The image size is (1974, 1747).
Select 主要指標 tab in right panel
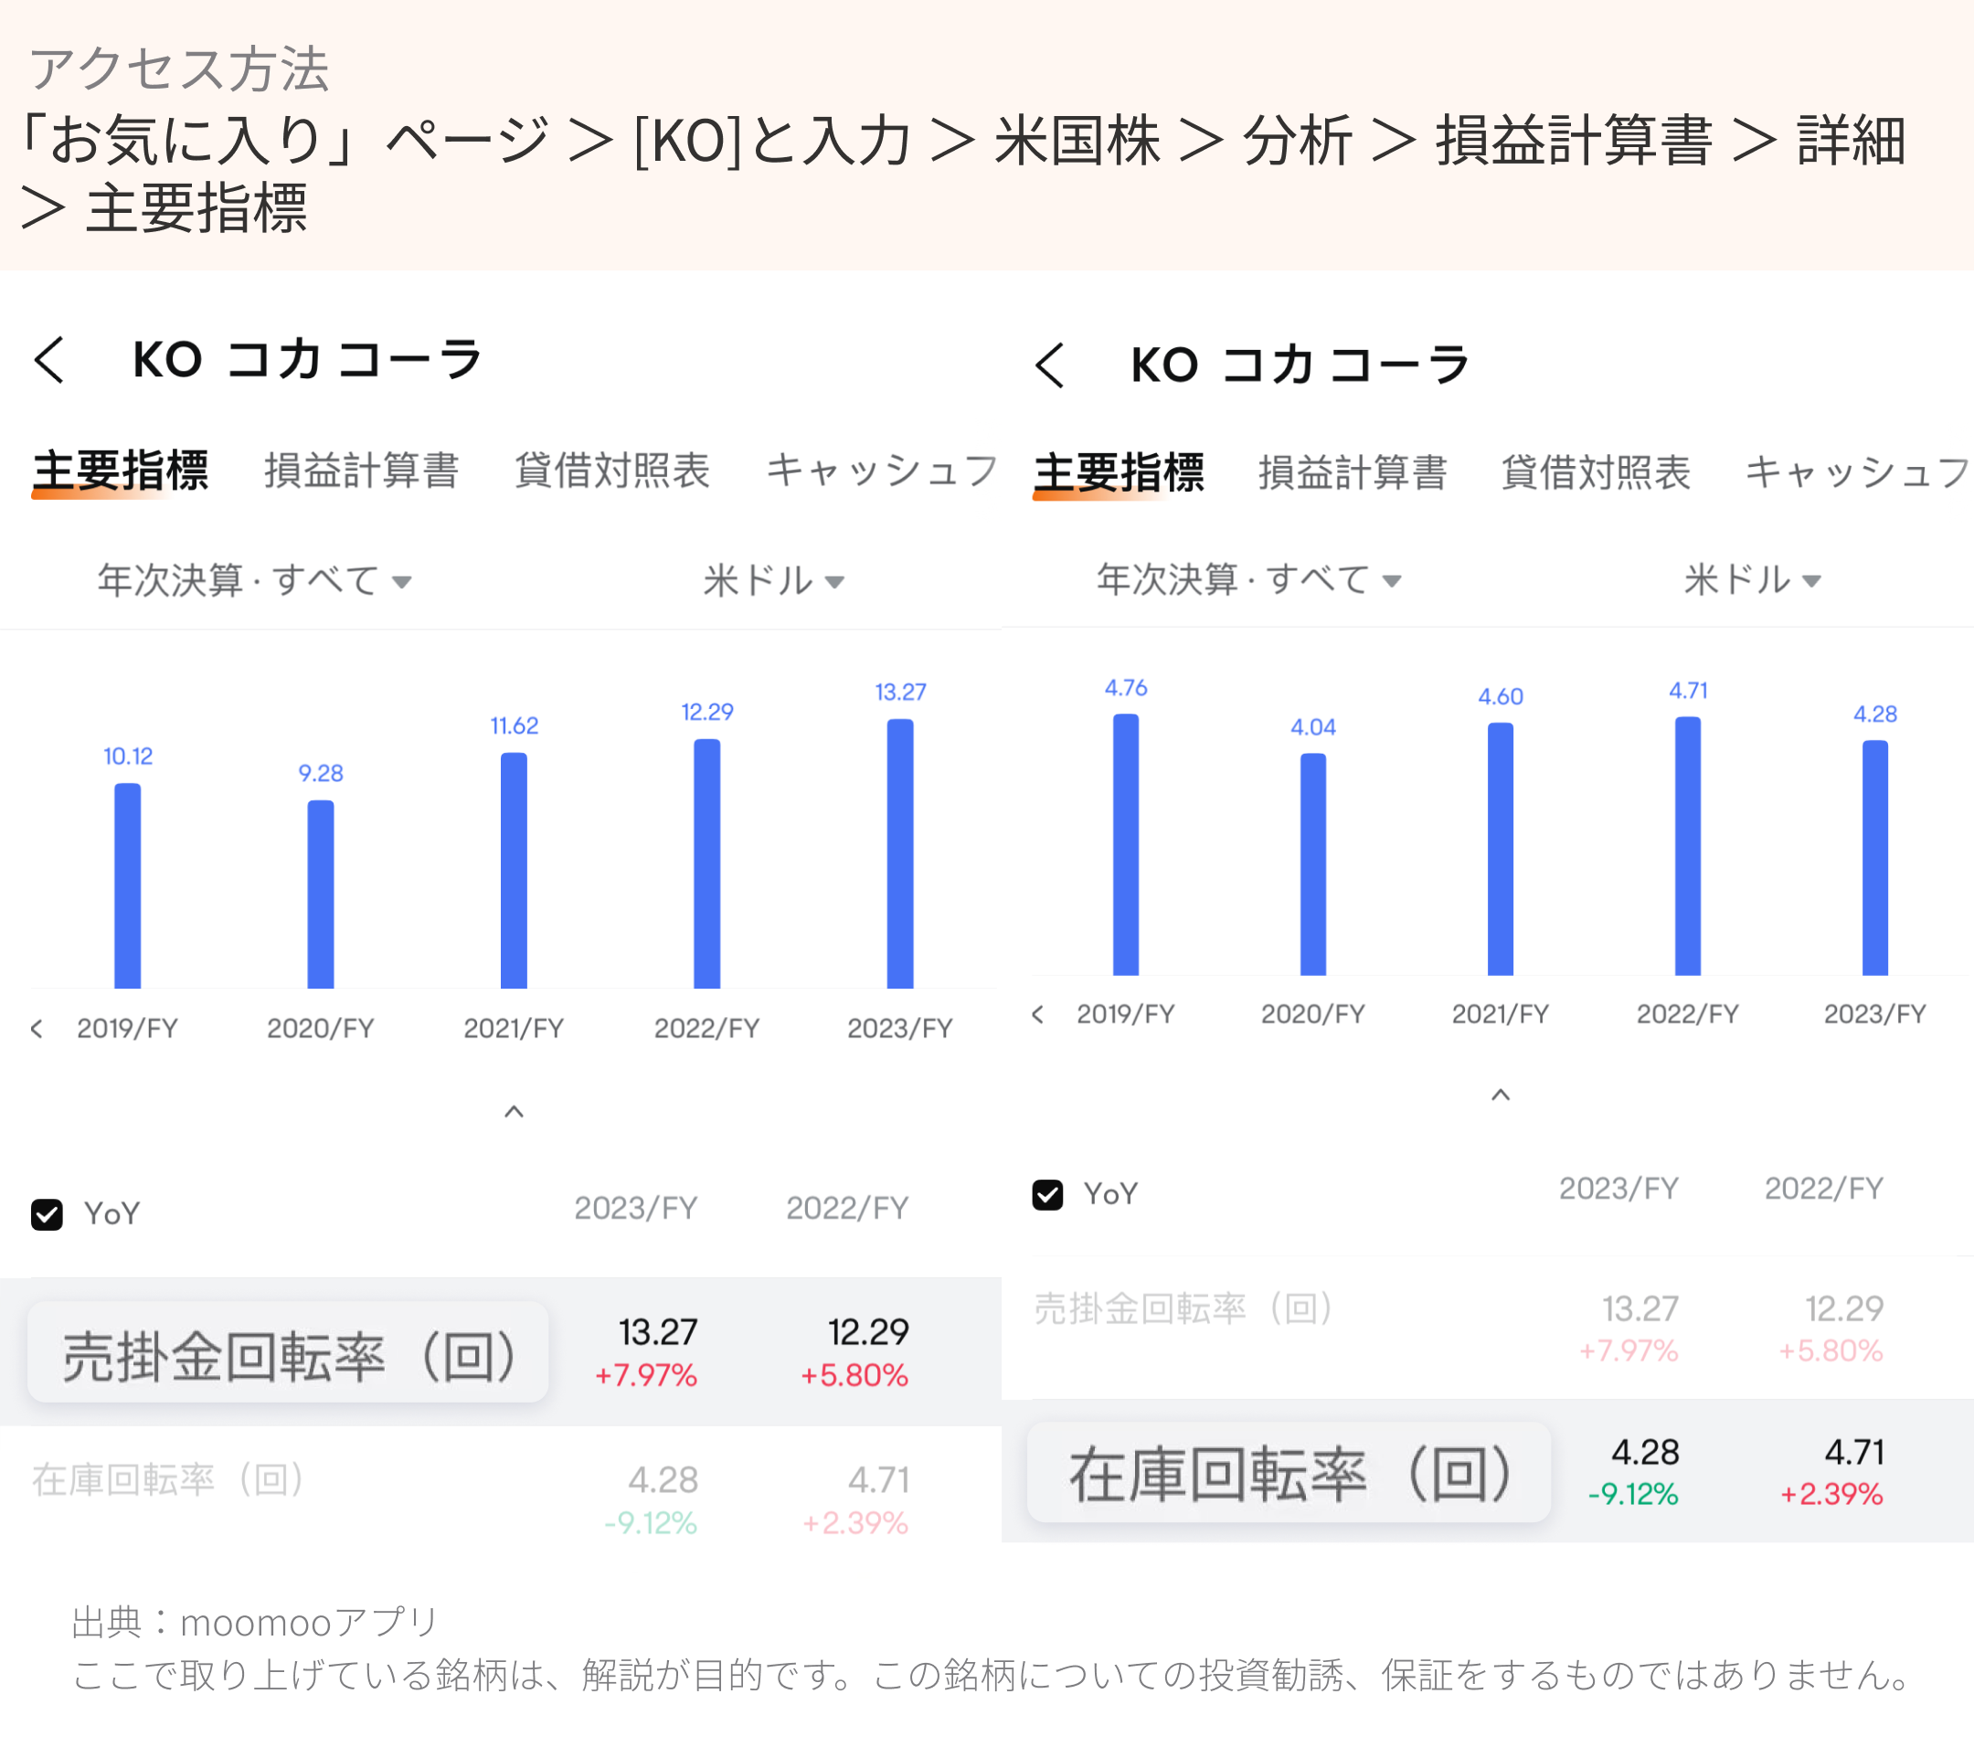[x=1119, y=473]
